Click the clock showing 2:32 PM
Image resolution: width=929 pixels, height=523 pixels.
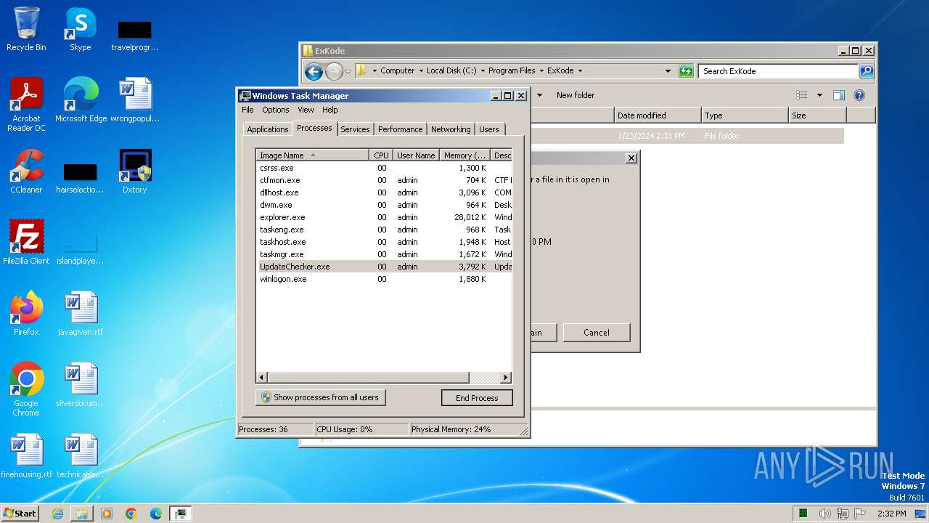tap(891, 514)
